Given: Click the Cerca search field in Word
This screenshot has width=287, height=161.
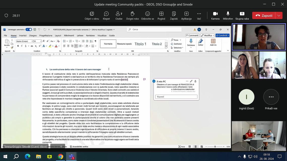Looking at the screenshot, I should coord(154,29).
